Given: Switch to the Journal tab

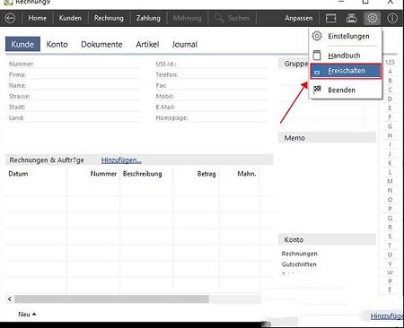Looking at the screenshot, I should pos(185,45).
